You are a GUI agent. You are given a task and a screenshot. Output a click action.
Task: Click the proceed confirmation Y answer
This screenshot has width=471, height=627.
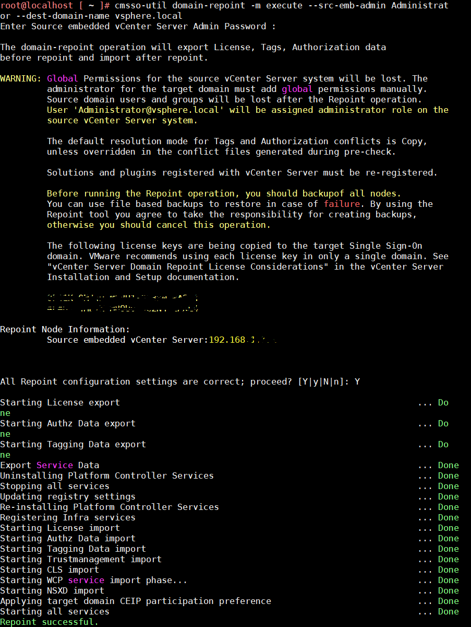pos(357,381)
